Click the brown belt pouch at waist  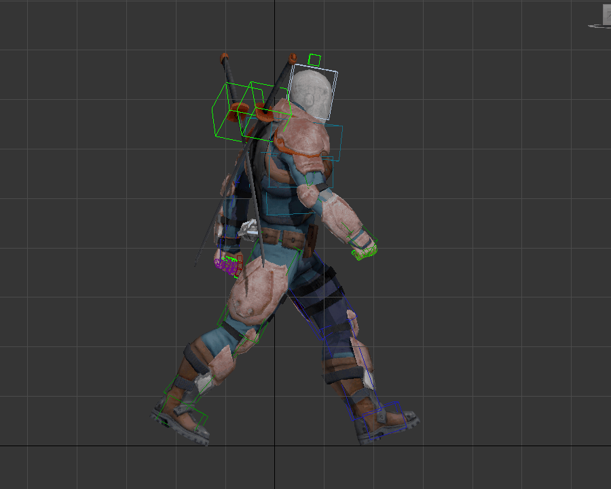coord(293,240)
